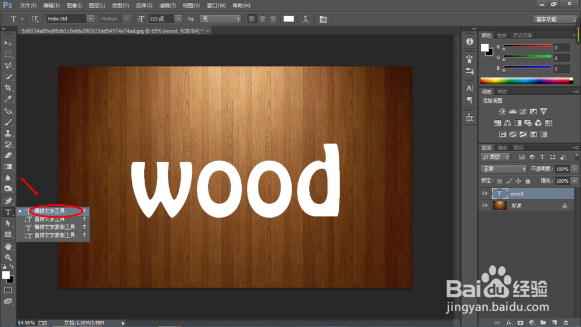Open the 基本功能 workspace dropdown
The width and height of the screenshot is (581, 327).
[555, 19]
